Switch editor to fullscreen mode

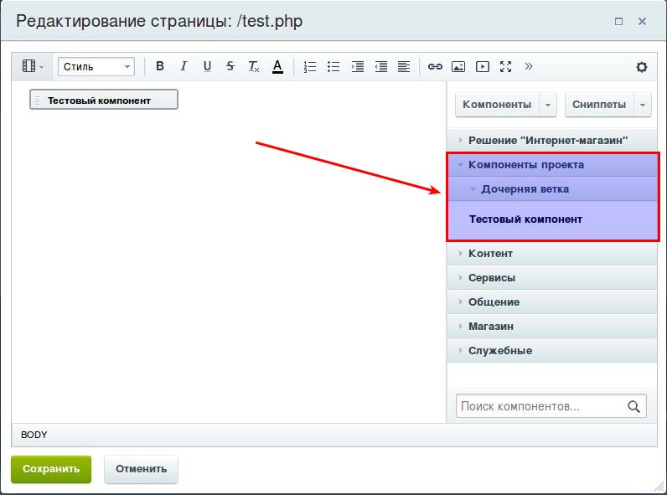pyautogui.click(x=505, y=66)
